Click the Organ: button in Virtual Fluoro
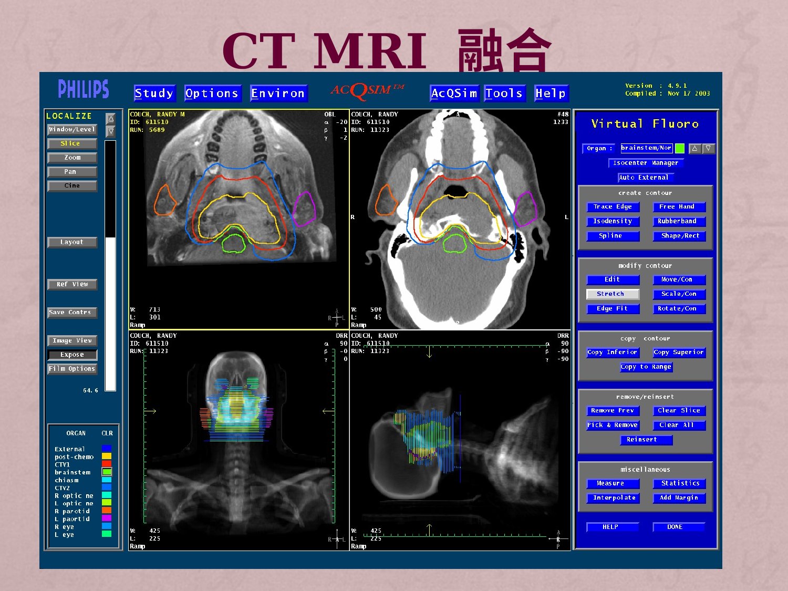This screenshot has width=788, height=591. point(599,149)
